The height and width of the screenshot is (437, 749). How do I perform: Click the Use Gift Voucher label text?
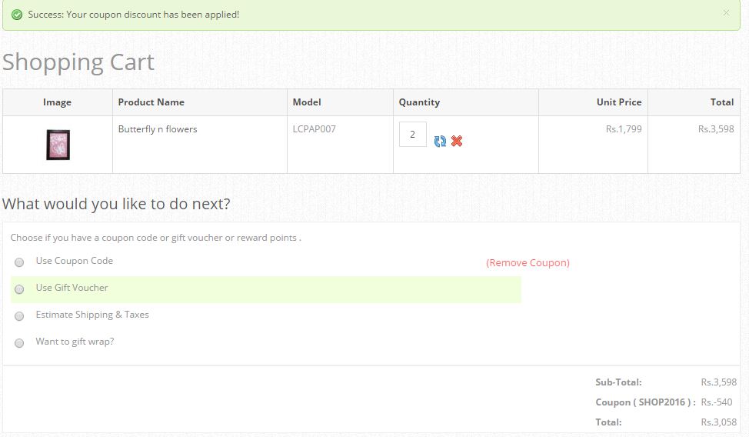click(x=72, y=288)
